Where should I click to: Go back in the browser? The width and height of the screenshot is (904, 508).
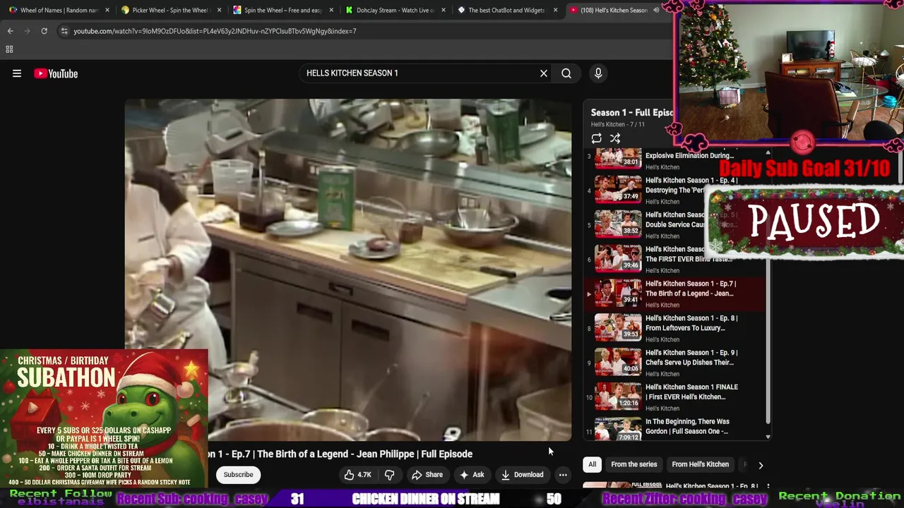[x=10, y=31]
